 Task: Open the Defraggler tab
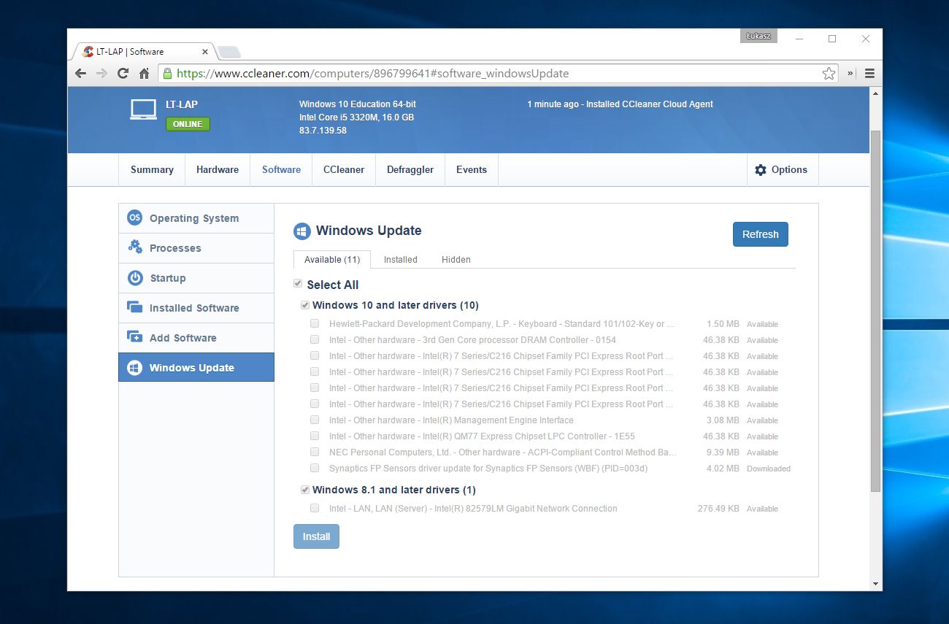pos(410,169)
